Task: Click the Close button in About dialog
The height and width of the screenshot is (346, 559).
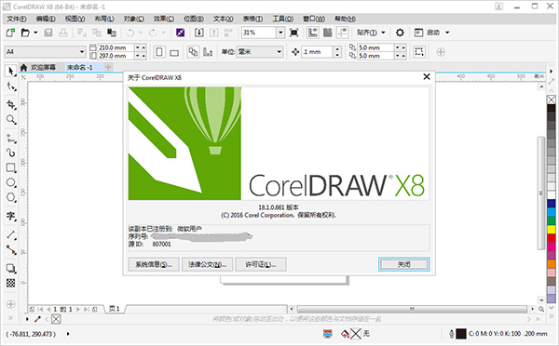Action: click(x=404, y=264)
